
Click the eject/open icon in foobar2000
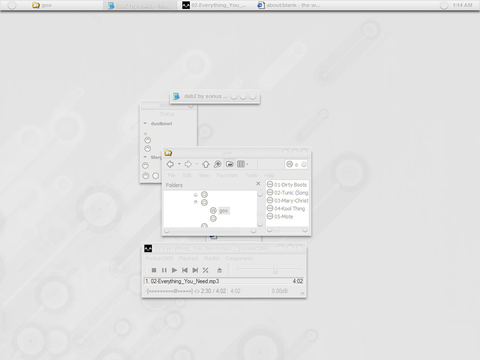(x=219, y=270)
